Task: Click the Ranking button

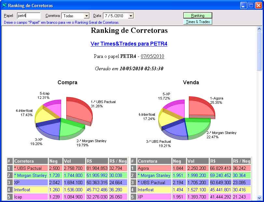Action: point(198,15)
